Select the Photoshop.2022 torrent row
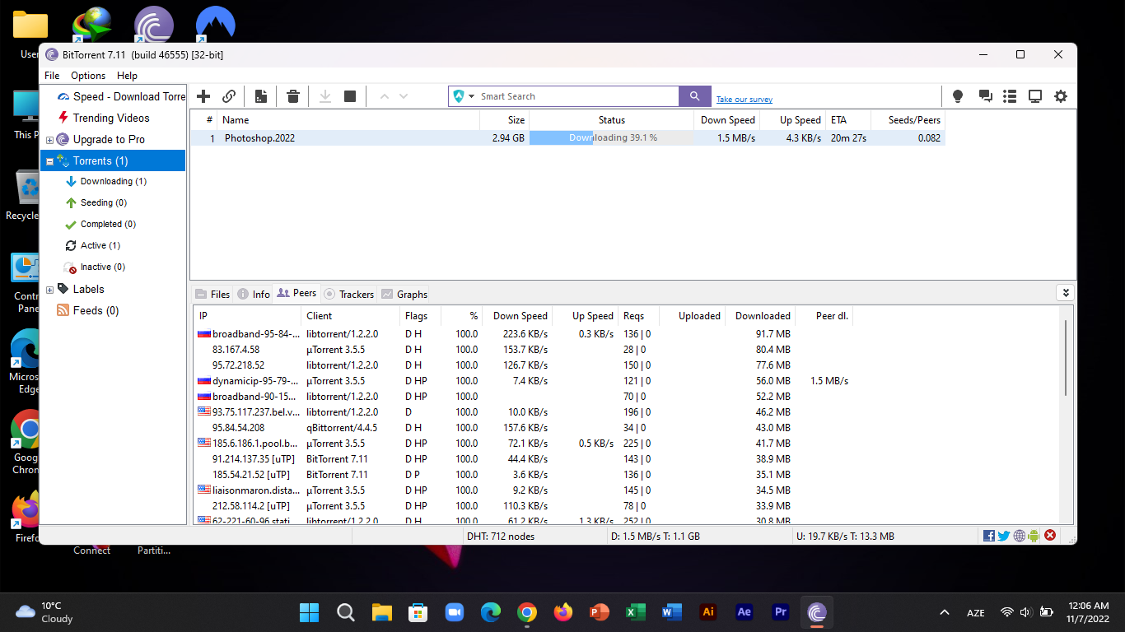 (567, 138)
